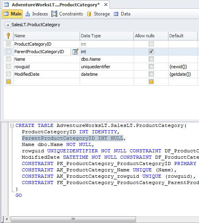Switch to the Storage tab
The width and height of the screenshot is (199, 223).
point(98,14)
